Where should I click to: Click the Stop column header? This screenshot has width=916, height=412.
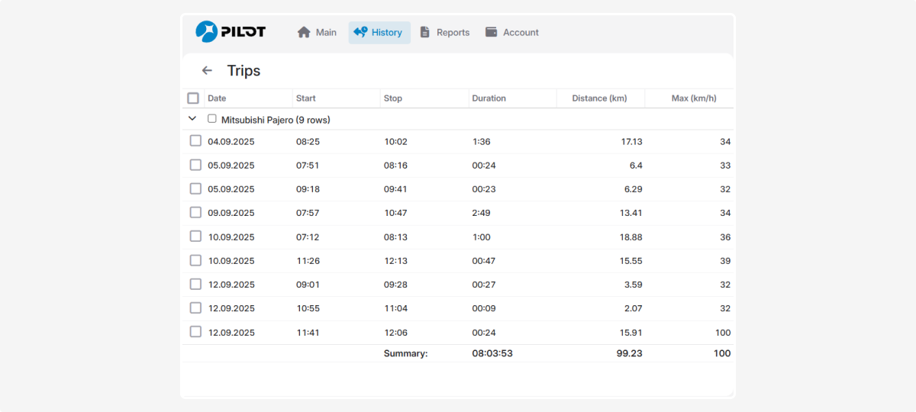point(392,98)
